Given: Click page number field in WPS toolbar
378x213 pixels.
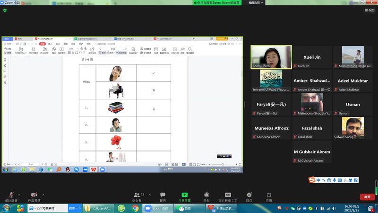Looking at the screenshot, I should [x=113, y=49].
